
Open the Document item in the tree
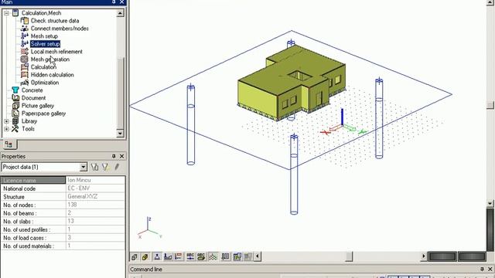(x=33, y=98)
